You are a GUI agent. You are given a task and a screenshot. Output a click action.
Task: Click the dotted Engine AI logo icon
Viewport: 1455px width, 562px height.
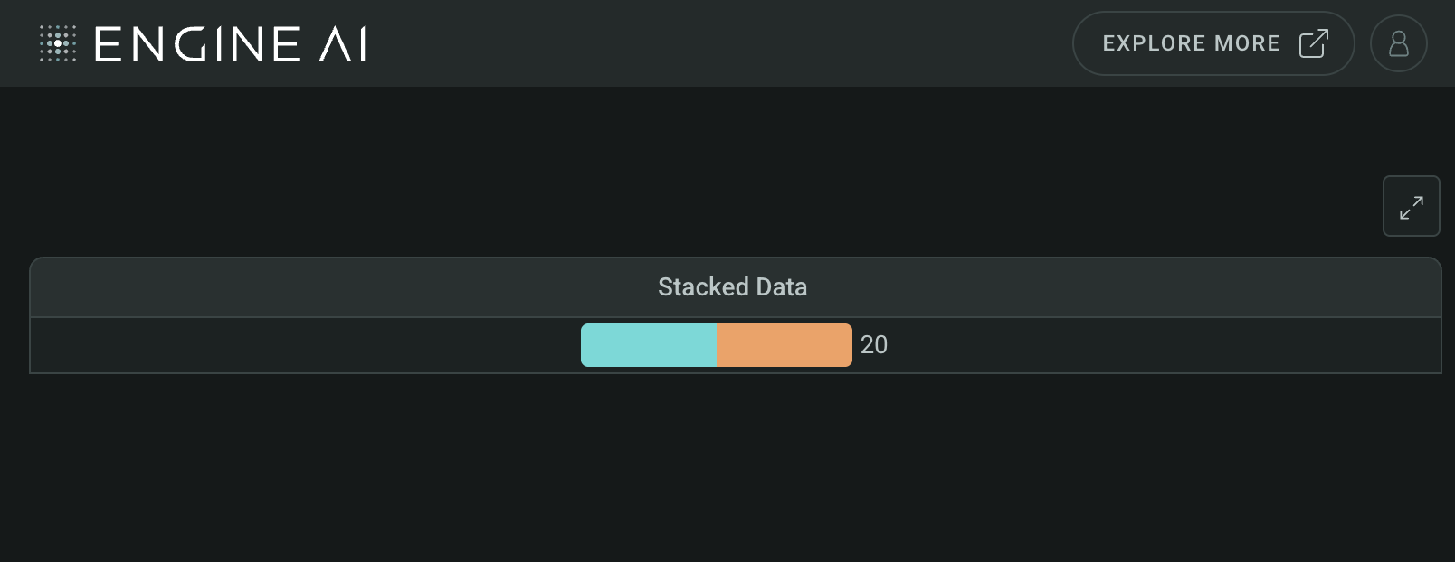click(57, 43)
